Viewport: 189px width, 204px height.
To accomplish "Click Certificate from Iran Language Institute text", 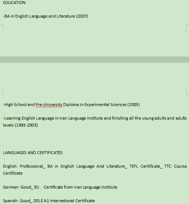I will [x=80, y=187].
